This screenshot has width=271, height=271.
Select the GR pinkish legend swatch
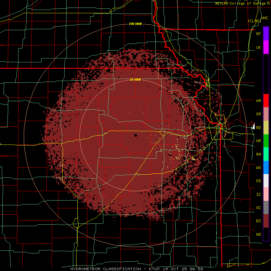click(266, 114)
